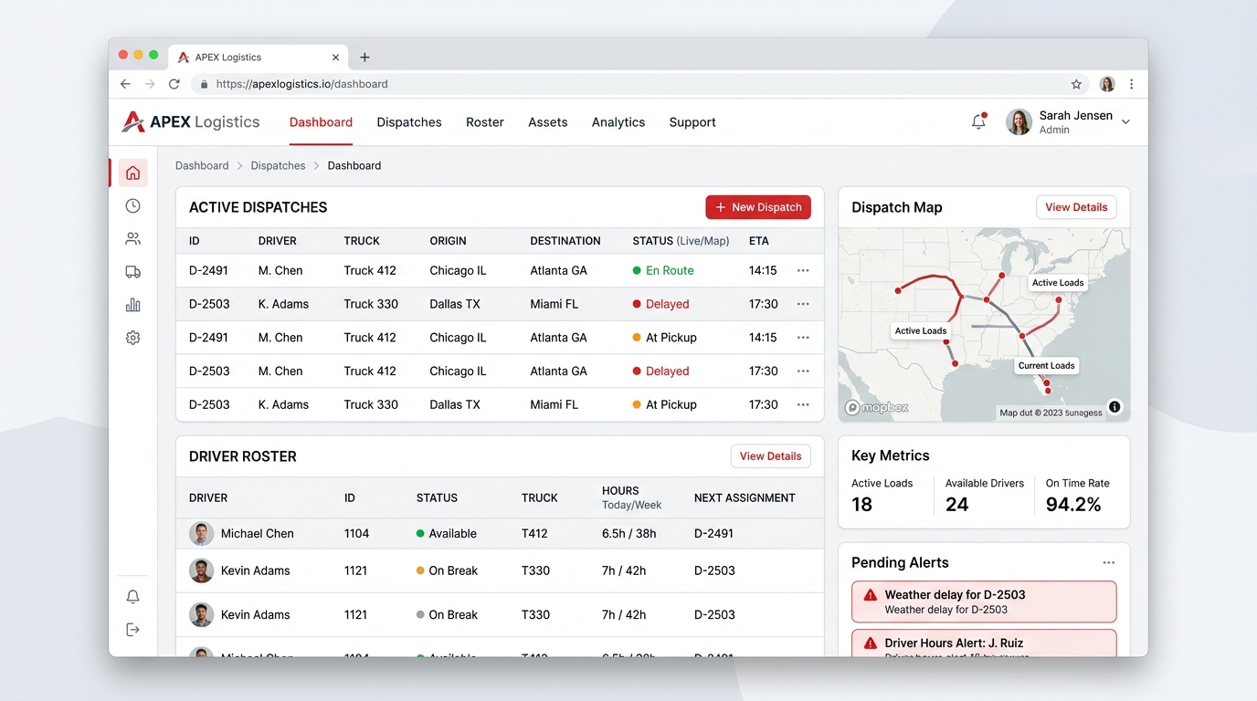This screenshot has height=701, width=1257.
Task: Close the APEX Logistics browser tab
Action: [335, 57]
